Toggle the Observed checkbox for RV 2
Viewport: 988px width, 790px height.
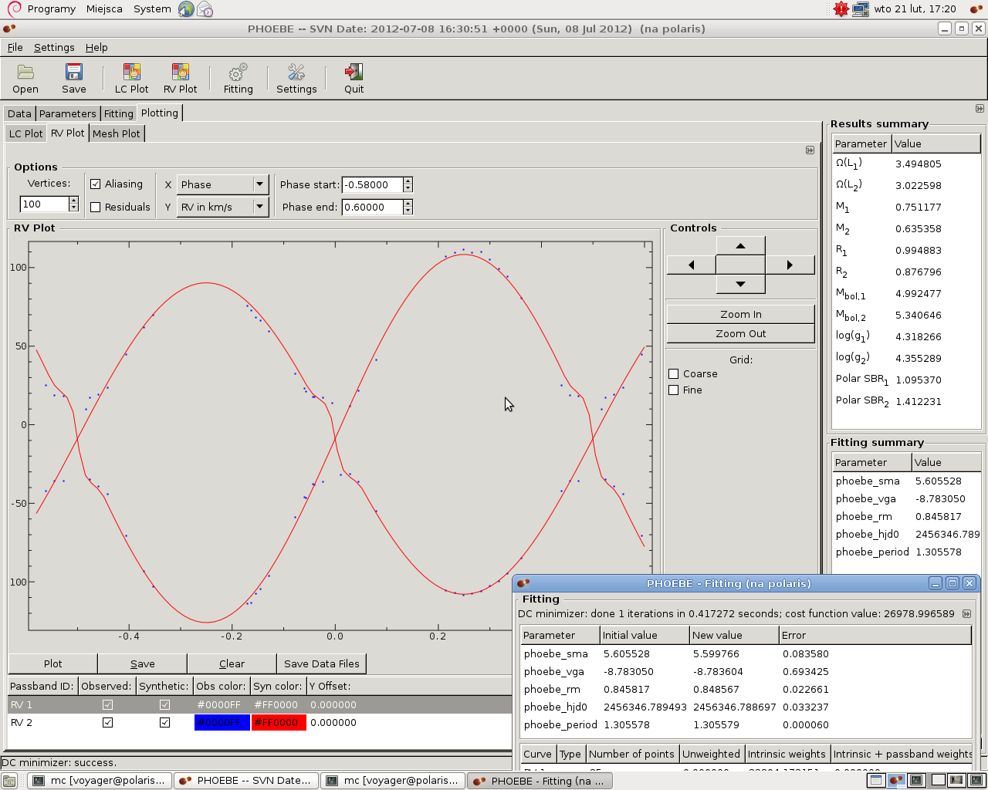click(107, 723)
